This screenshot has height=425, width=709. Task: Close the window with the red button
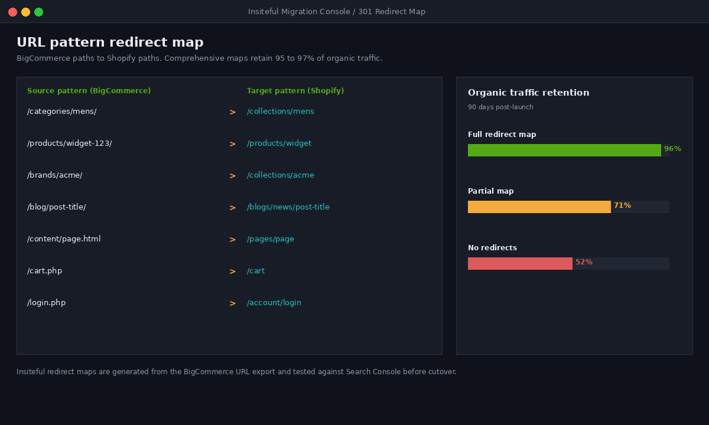(x=12, y=12)
